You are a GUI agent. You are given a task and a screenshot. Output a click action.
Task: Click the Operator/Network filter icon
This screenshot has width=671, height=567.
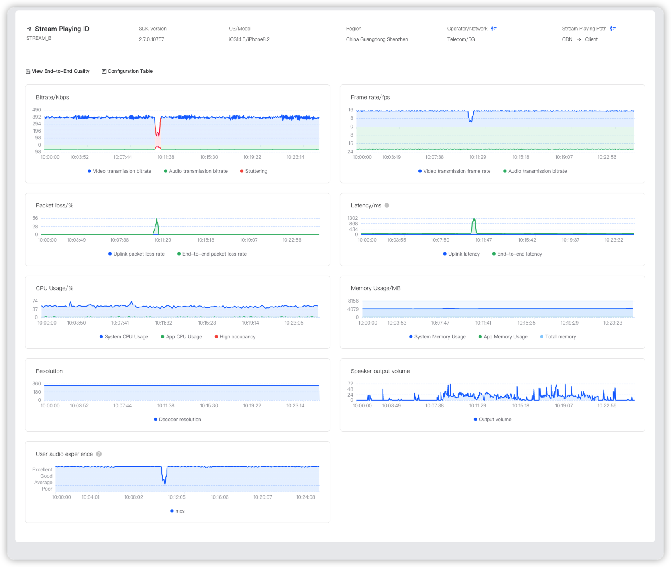click(494, 29)
